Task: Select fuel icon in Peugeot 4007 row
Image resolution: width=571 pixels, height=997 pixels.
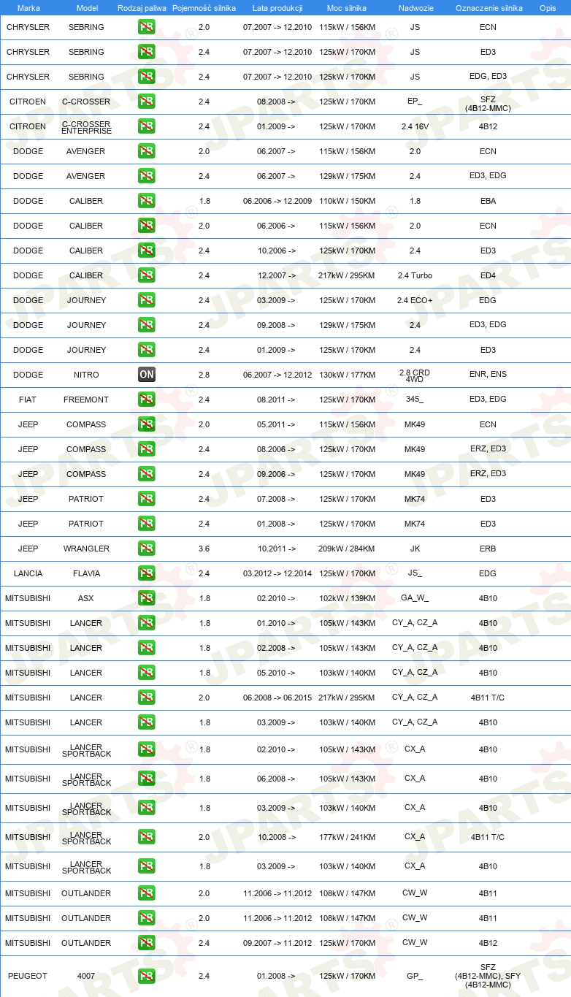Action: tap(147, 976)
